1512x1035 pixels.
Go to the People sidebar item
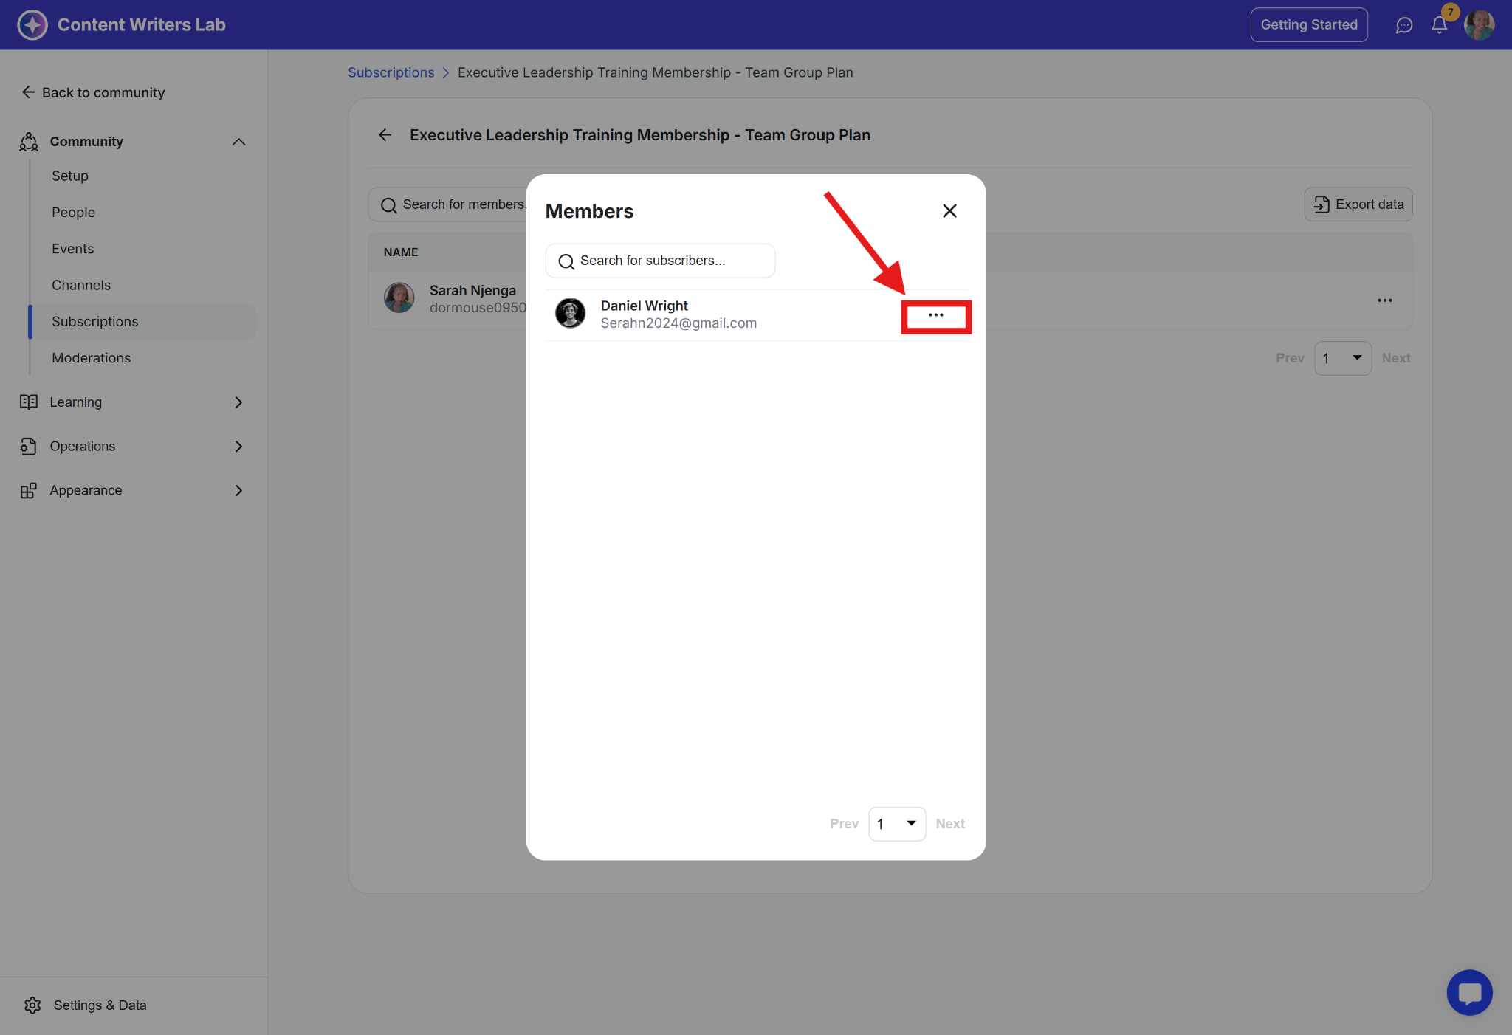(x=73, y=213)
